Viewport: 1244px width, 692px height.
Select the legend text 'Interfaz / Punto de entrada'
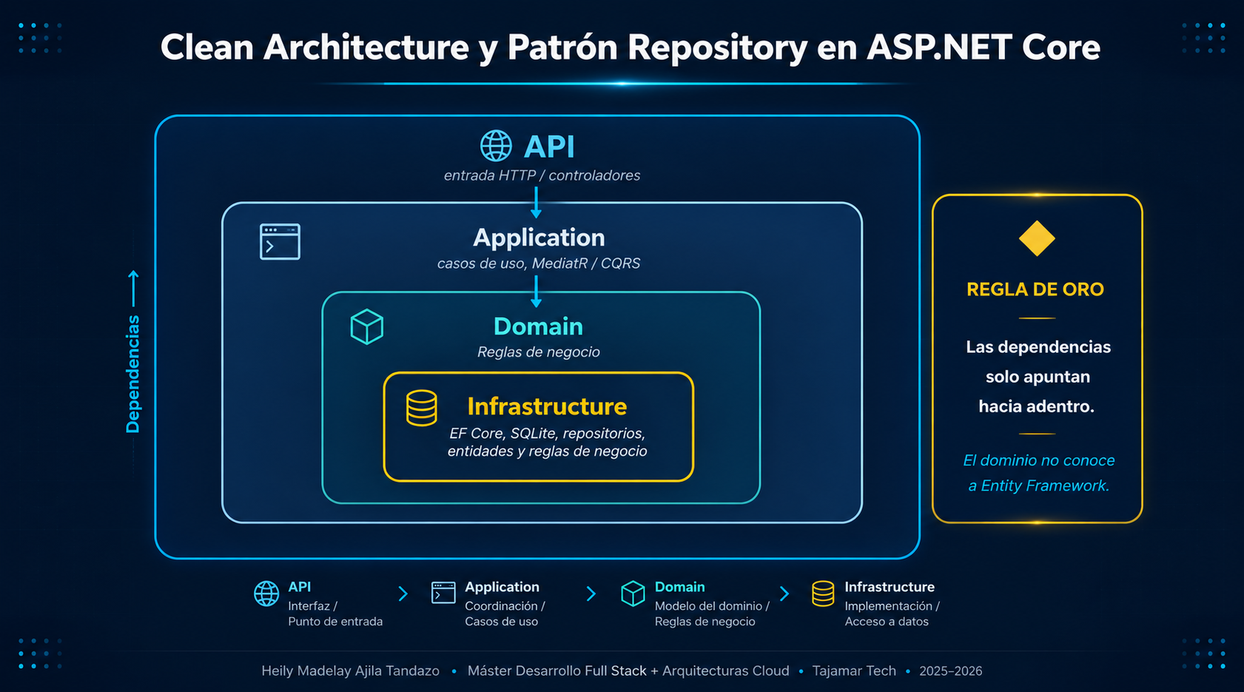click(x=335, y=614)
